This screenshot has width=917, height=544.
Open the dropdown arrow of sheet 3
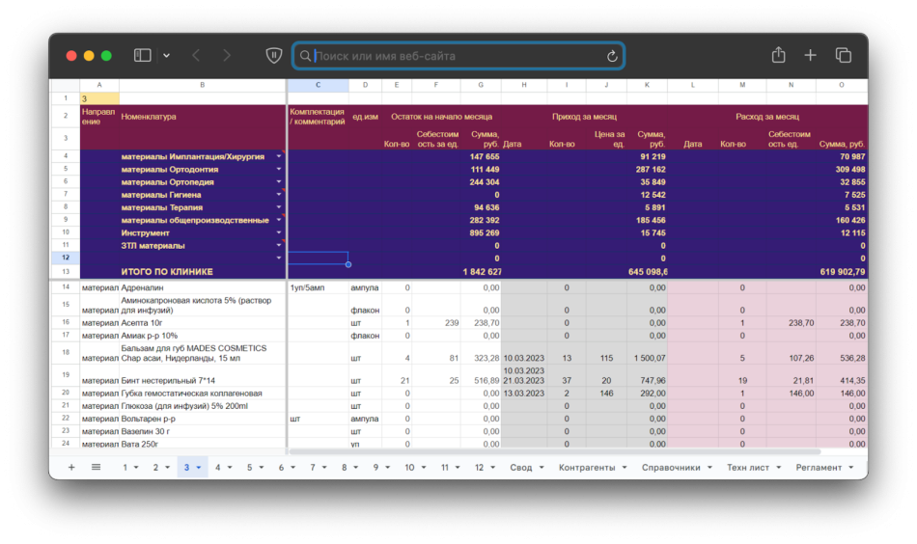pyautogui.click(x=199, y=468)
